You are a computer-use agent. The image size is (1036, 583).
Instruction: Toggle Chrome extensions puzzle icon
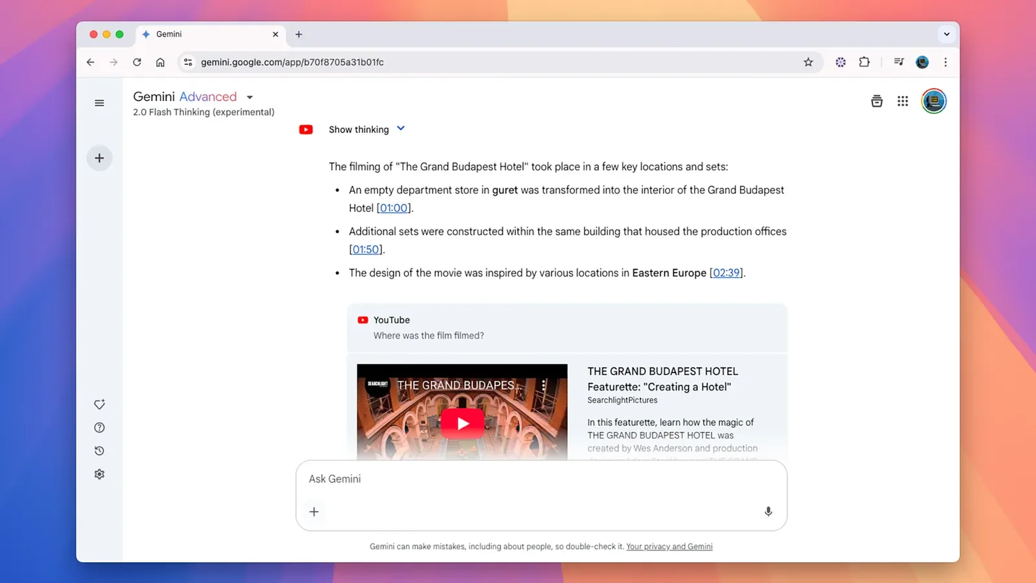click(x=864, y=62)
